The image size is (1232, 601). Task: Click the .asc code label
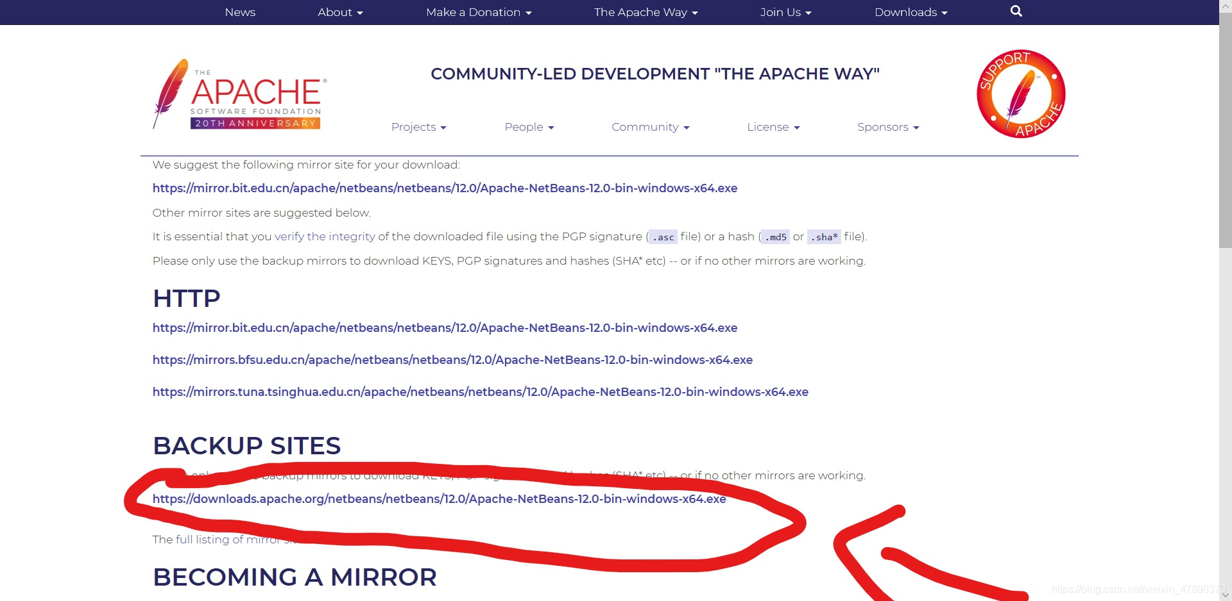[663, 237]
